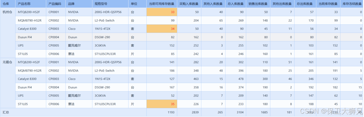The width and height of the screenshot is (364, 117).
Task: Click the 其他出库数量 column header
Action: coord(282,4)
